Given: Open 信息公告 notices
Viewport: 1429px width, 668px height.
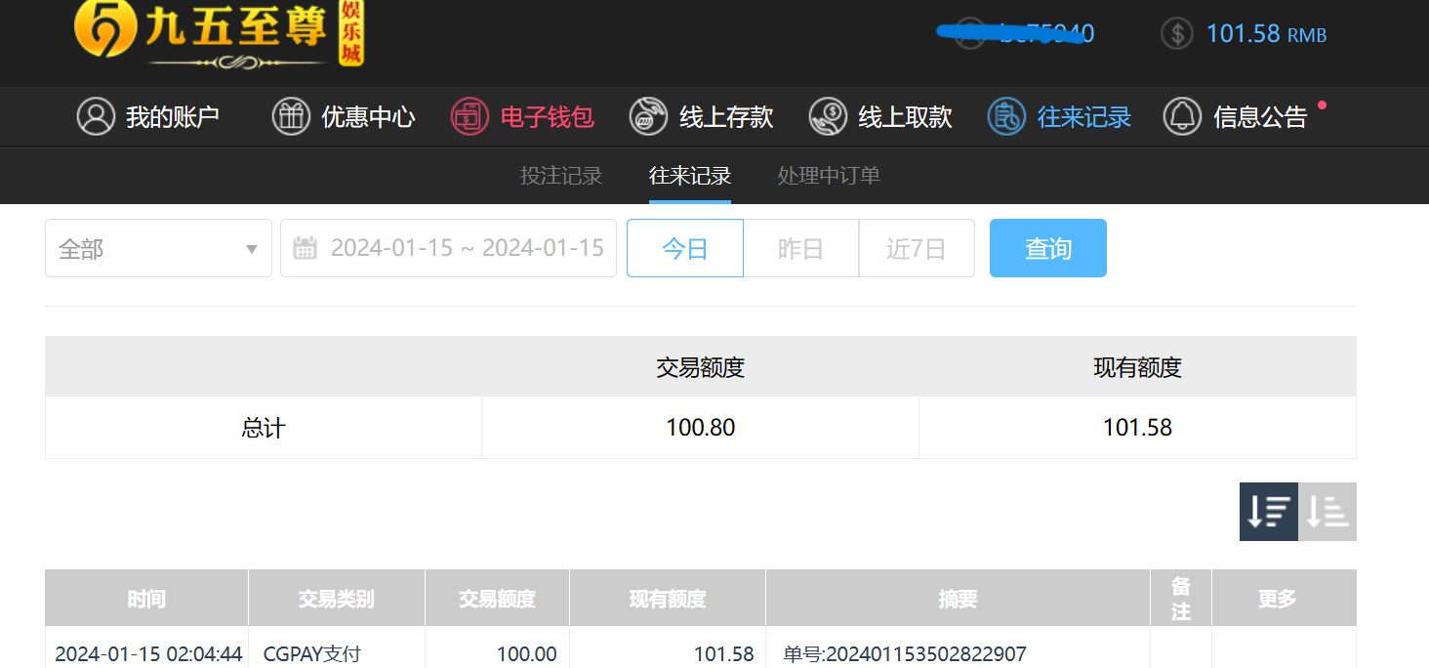Looking at the screenshot, I should (1236, 117).
